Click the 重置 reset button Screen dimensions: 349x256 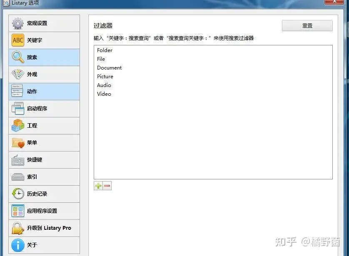point(307,25)
